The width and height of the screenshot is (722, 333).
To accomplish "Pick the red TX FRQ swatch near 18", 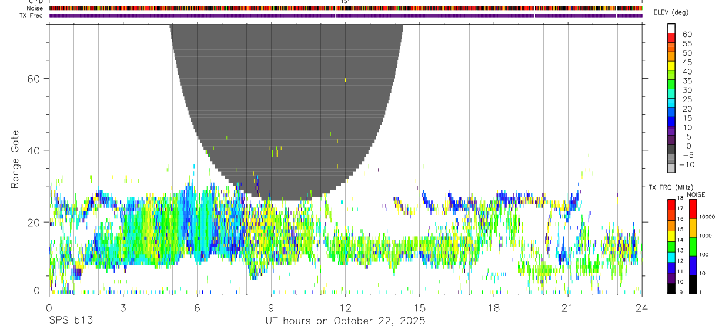I will click(671, 205).
